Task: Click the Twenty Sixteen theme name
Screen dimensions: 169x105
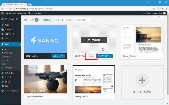Action: (81, 97)
